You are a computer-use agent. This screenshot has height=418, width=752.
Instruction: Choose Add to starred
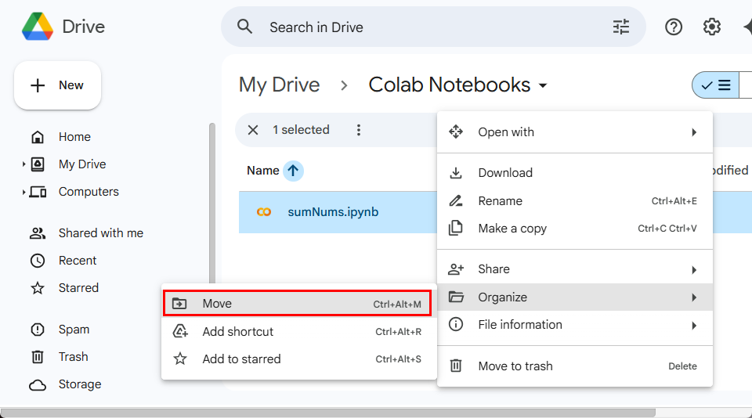(x=298, y=359)
